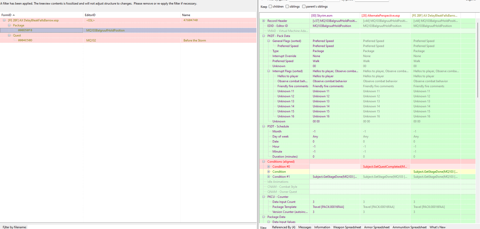Select the MQ102 EditorID cell

pos(132,40)
